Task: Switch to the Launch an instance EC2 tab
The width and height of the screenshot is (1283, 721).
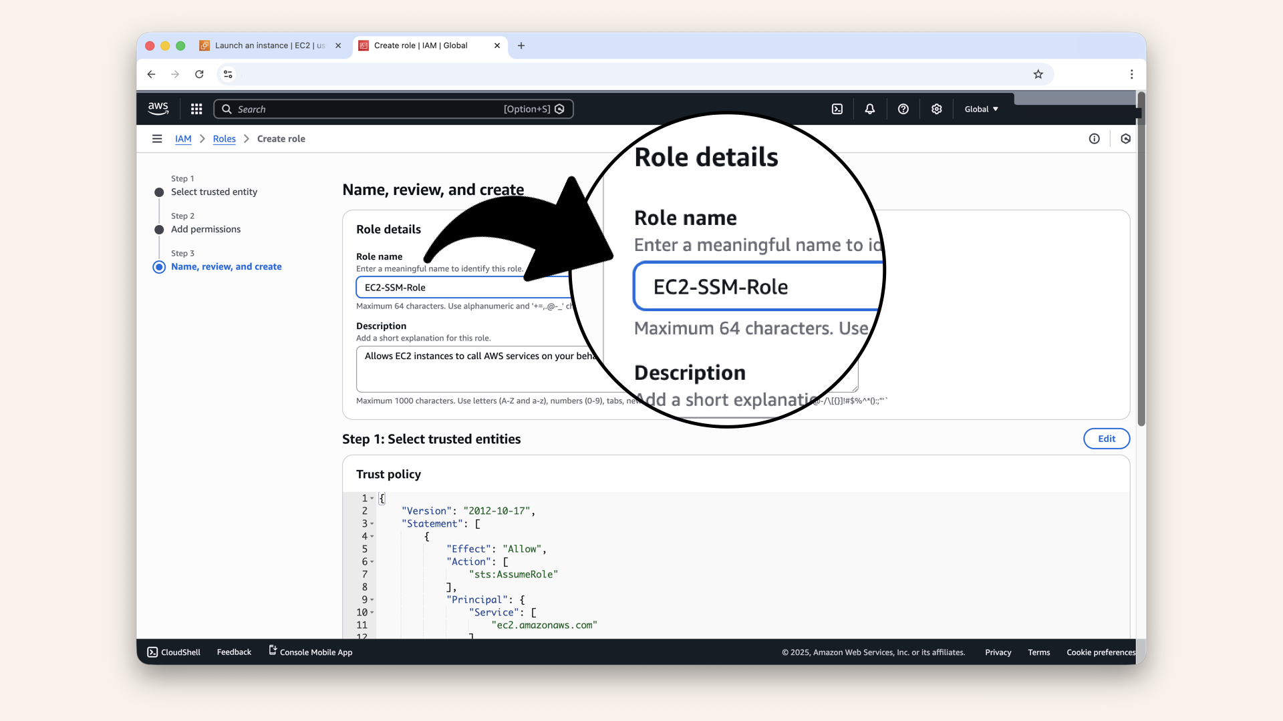Action: (x=269, y=45)
